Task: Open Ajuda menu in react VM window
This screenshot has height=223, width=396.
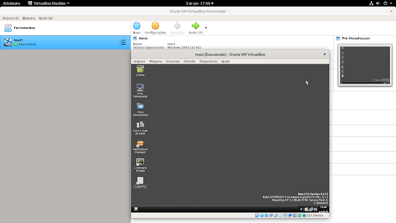Action: pyautogui.click(x=225, y=61)
